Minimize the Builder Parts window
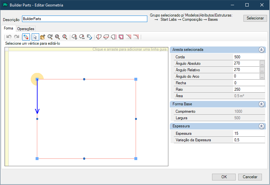This screenshot has width=270, height=185. [232, 5]
